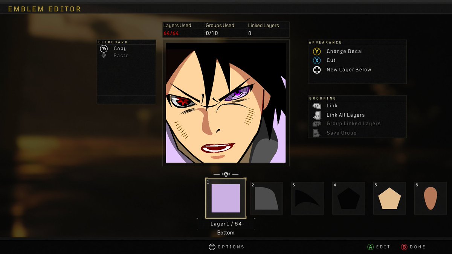Viewport: 452px width, 254px height.
Task: Click the Copy clipboard icon
Action: (x=104, y=49)
